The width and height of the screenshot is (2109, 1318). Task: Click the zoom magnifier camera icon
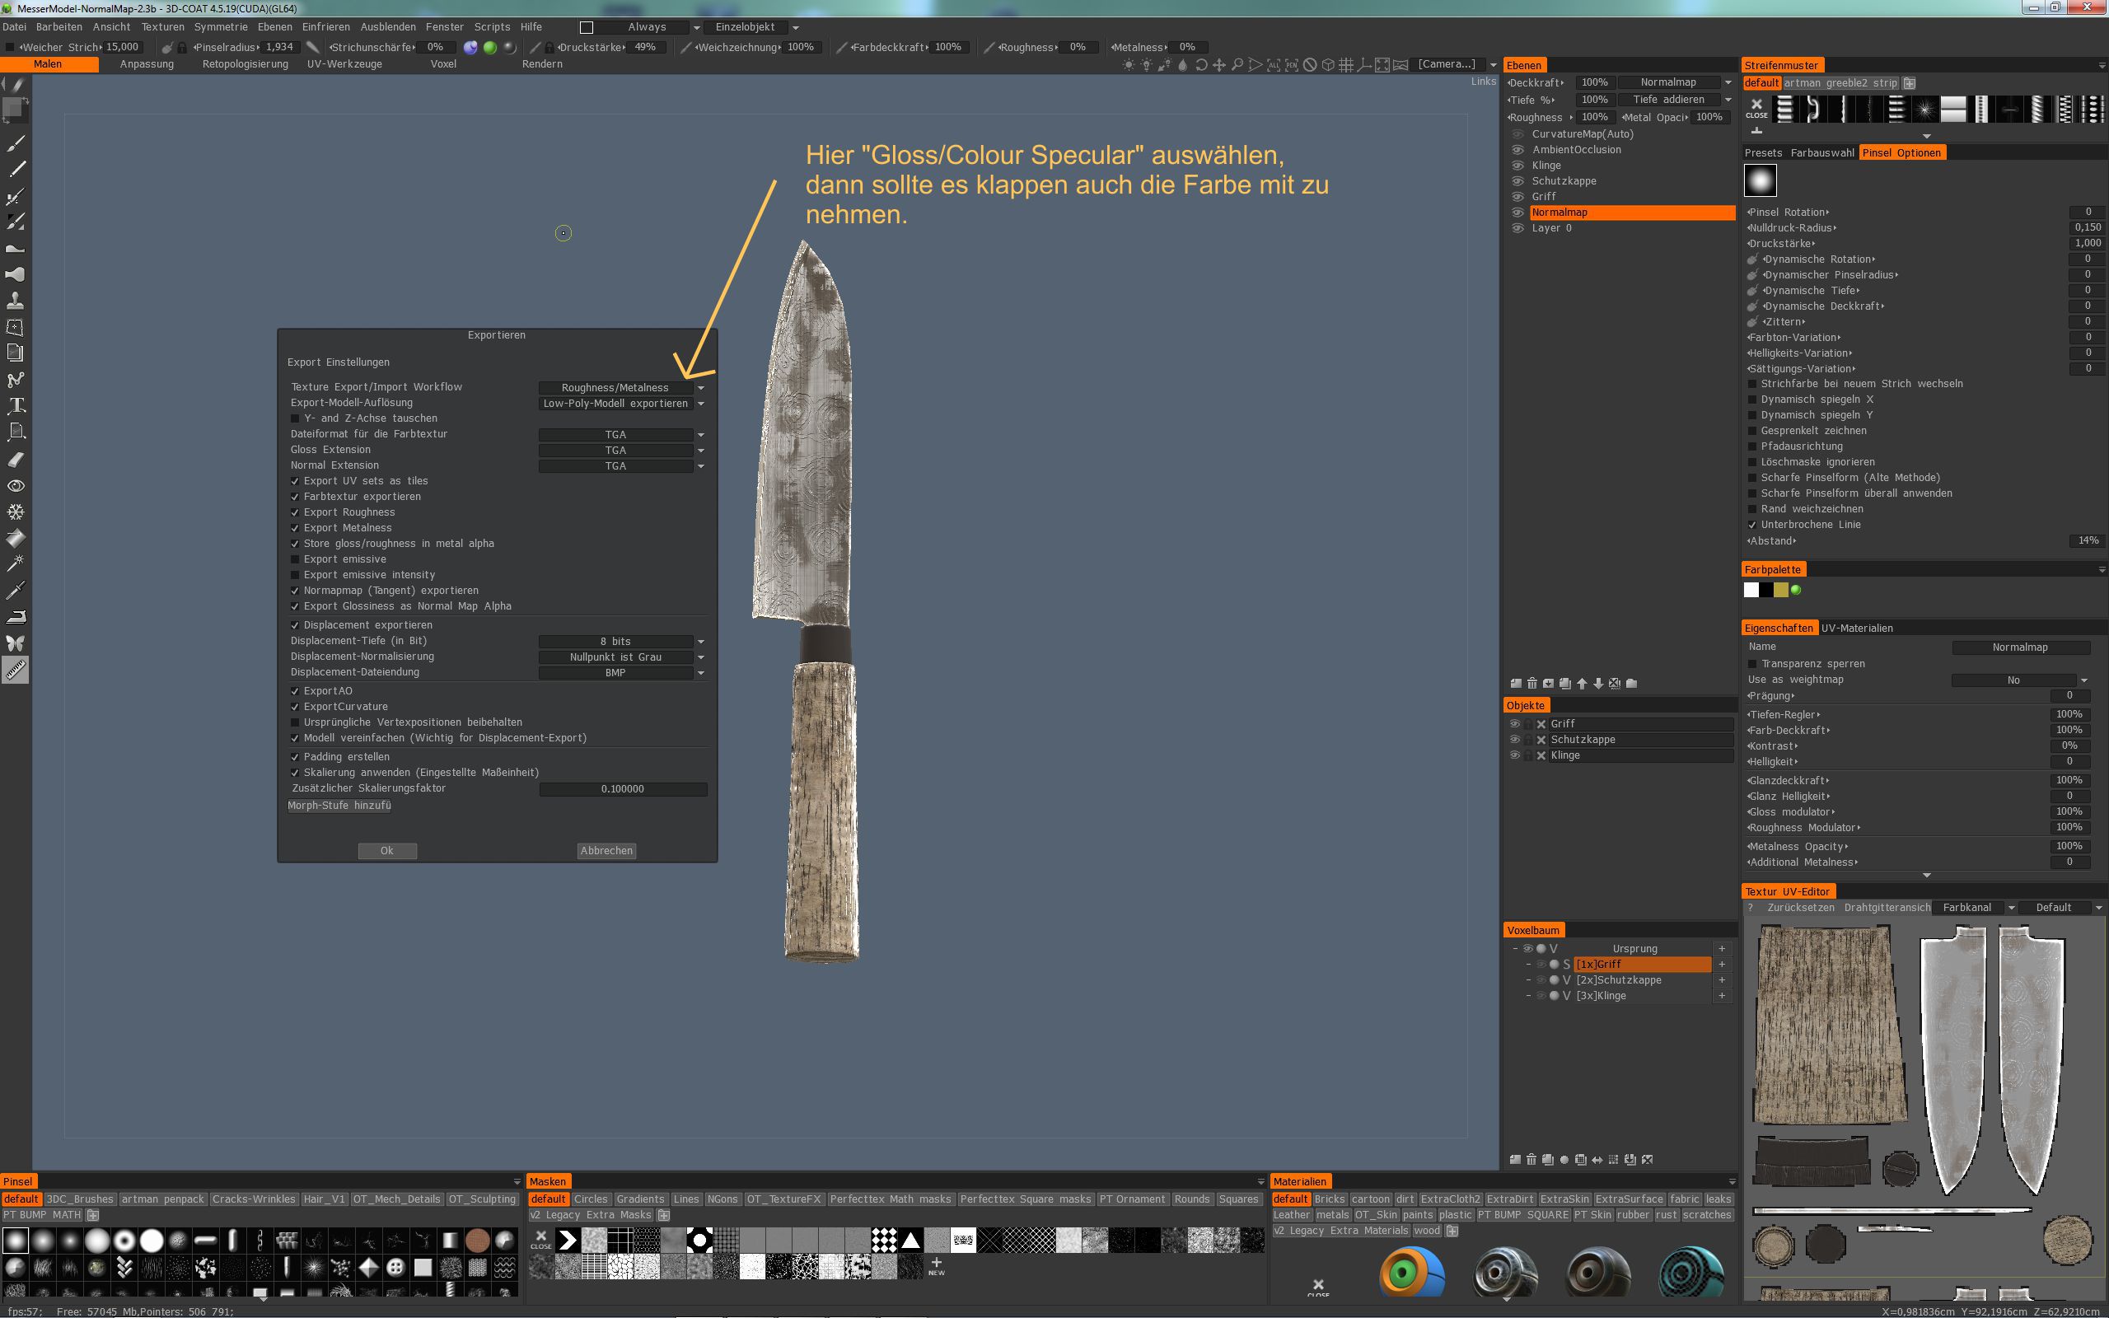pos(1237,64)
